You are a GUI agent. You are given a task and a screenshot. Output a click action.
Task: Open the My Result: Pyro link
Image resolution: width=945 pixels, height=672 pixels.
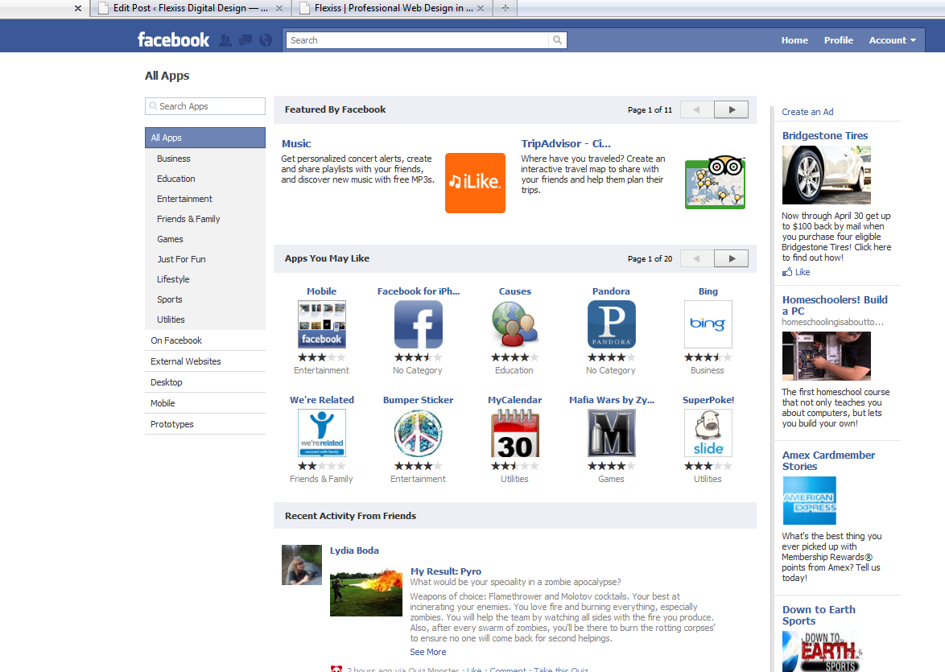click(x=446, y=571)
